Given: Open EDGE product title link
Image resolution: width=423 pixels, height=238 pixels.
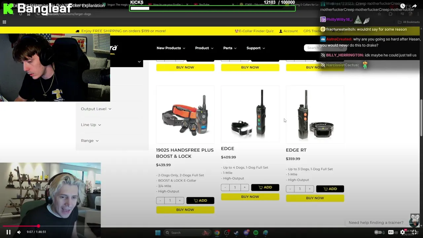Looking at the screenshot, I should (227, 149).
